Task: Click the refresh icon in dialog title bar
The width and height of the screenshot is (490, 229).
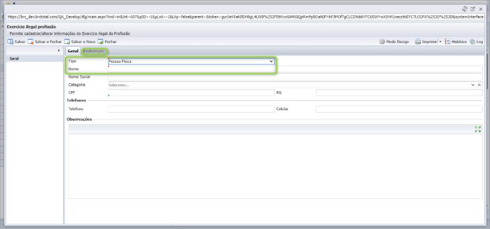Action: [465, 9]
